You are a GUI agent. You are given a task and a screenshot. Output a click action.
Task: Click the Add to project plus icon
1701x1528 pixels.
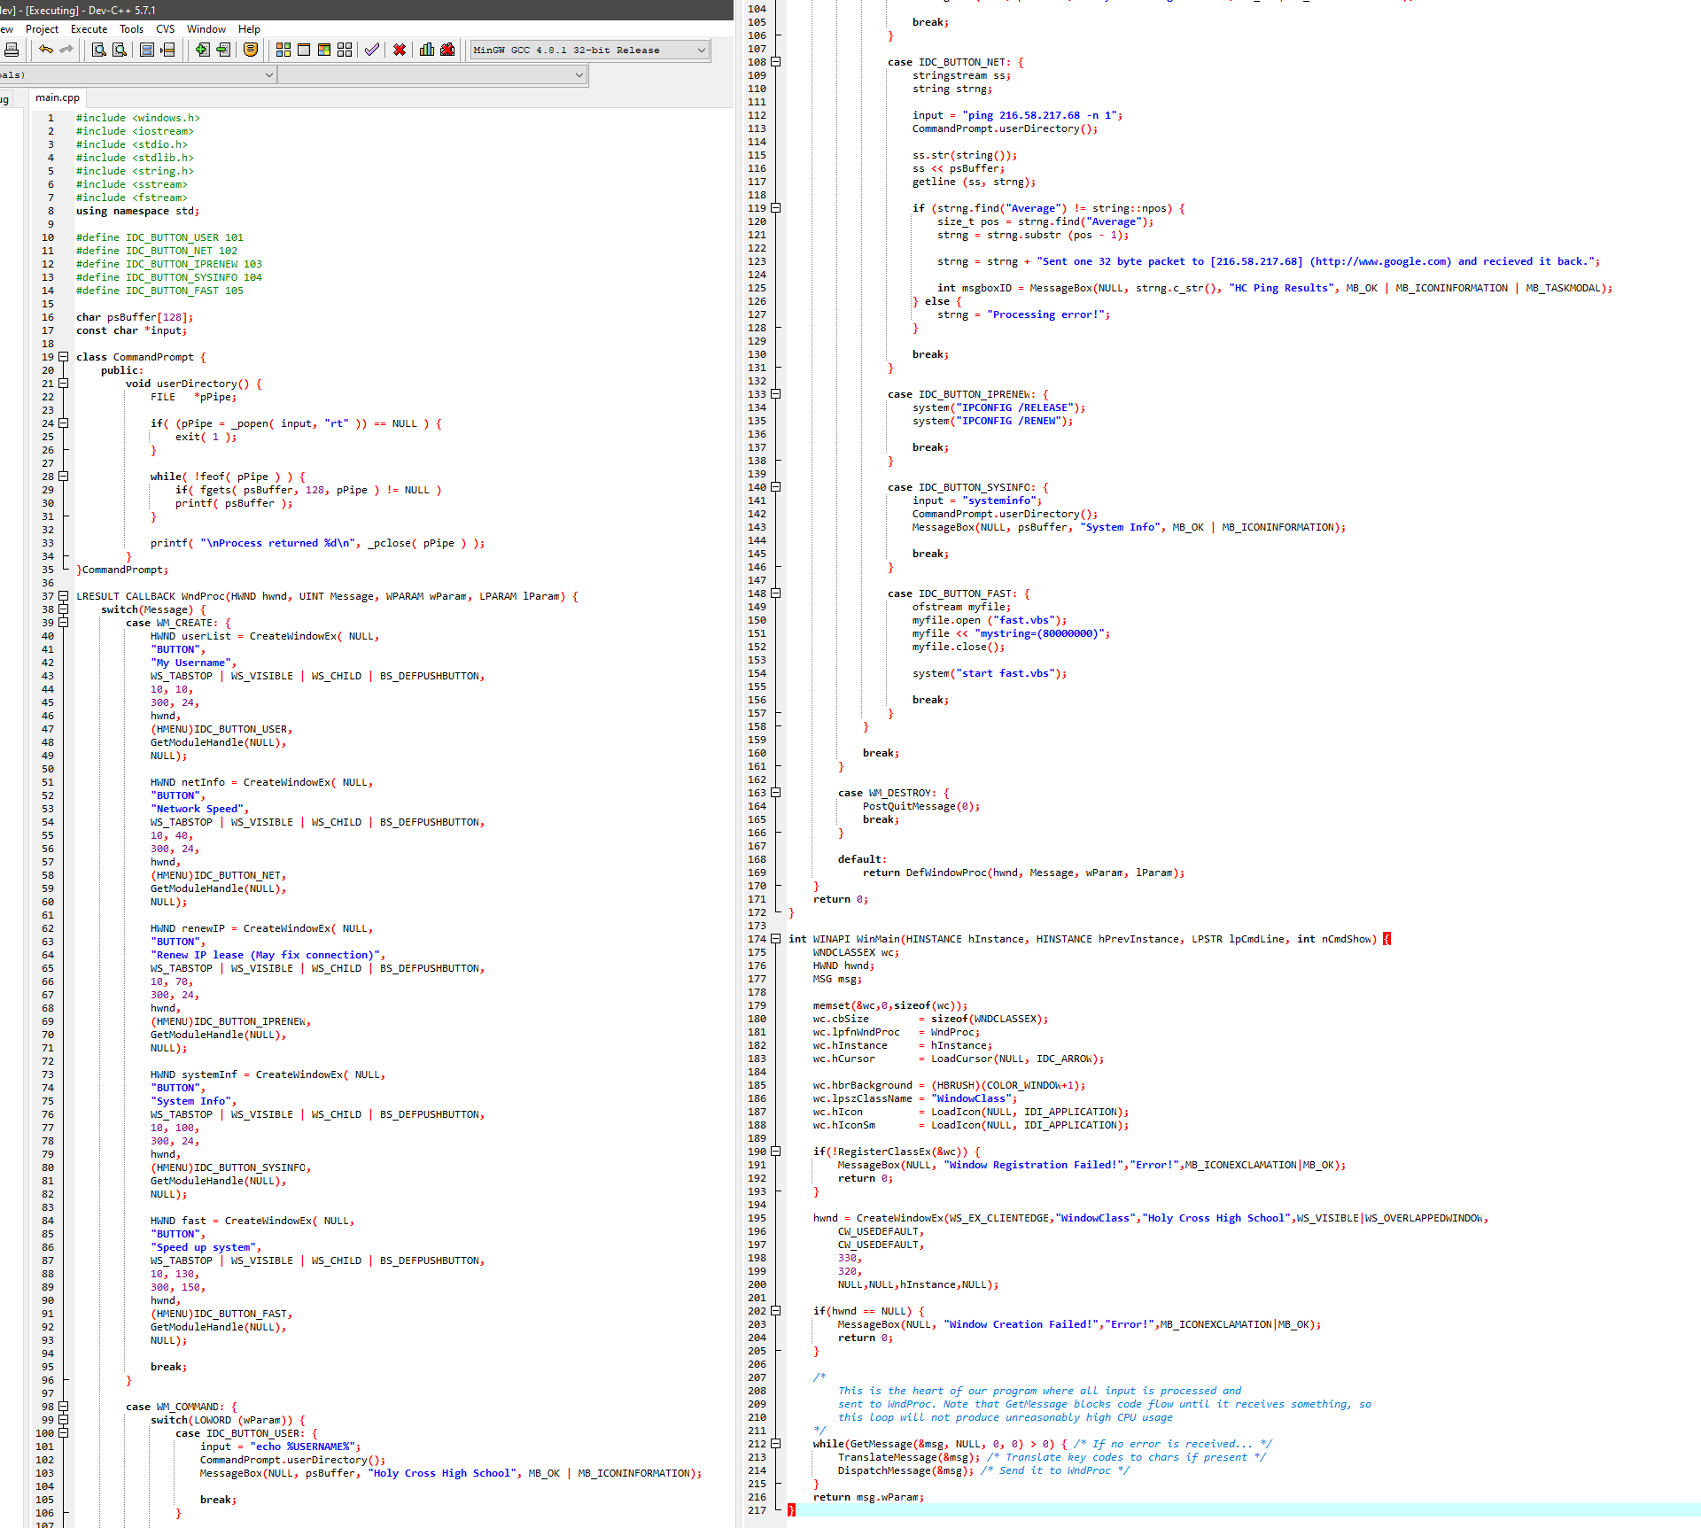point(203,50)
